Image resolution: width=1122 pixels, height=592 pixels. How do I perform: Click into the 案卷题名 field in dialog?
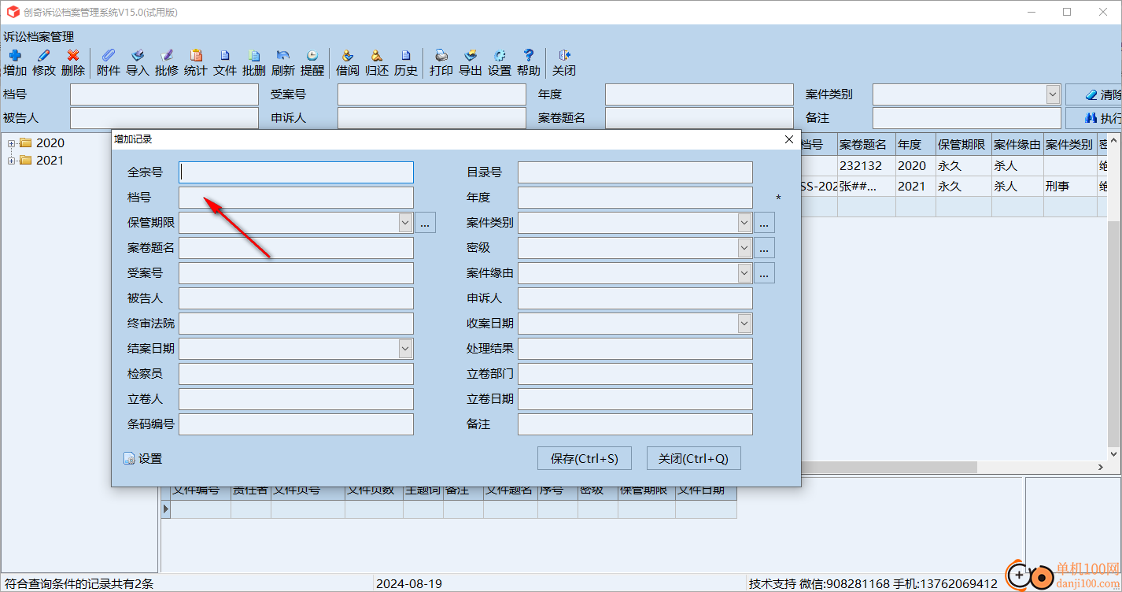[296, 248]
